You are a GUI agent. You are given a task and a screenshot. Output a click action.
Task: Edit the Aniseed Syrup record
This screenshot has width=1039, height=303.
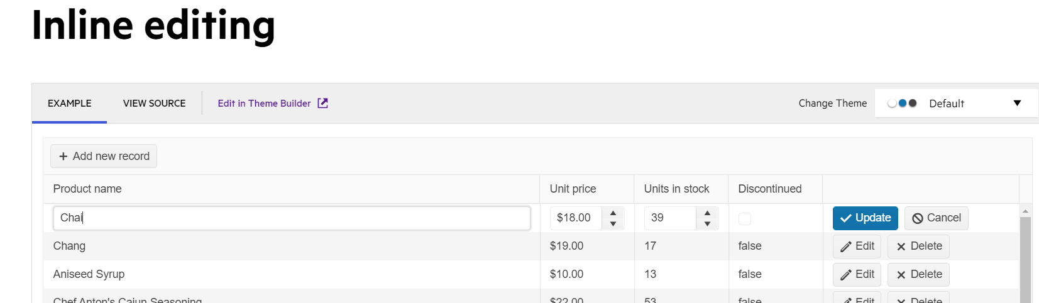pyautogui.click(x=857, y=274)
